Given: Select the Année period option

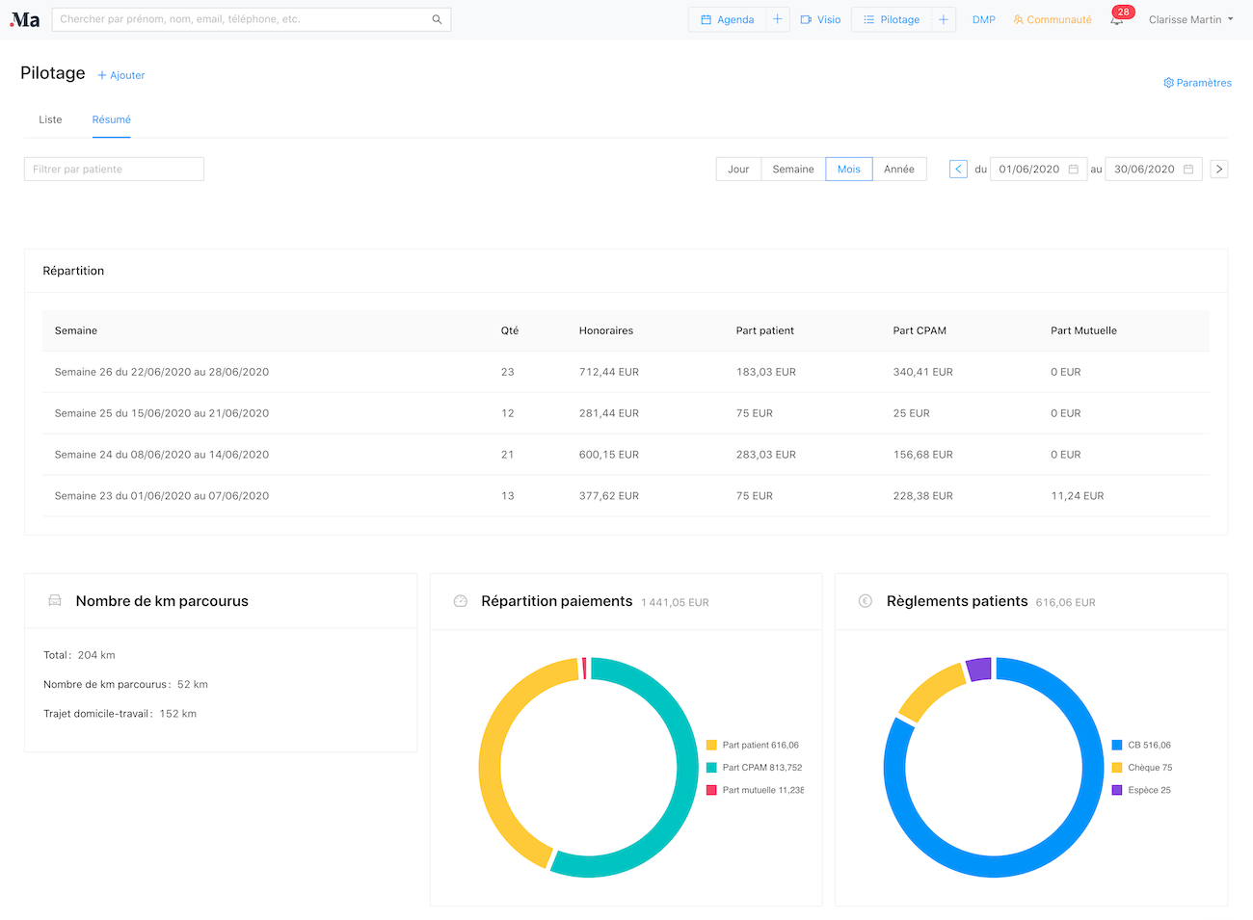Looking at the screenshot, I should click(899, 169).
